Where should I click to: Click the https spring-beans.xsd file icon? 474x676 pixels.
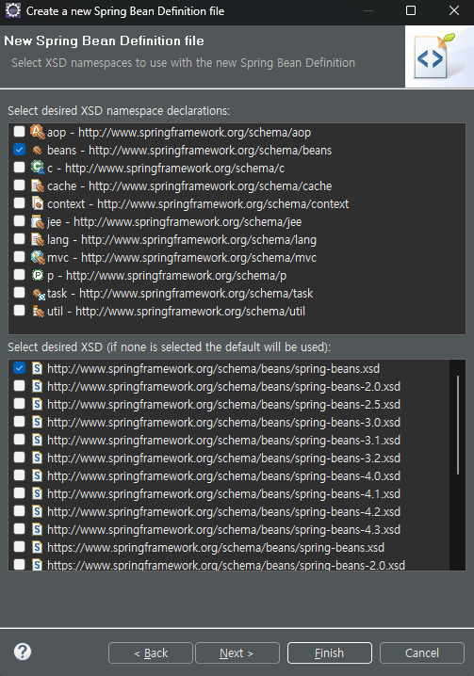tap(38, 547)
